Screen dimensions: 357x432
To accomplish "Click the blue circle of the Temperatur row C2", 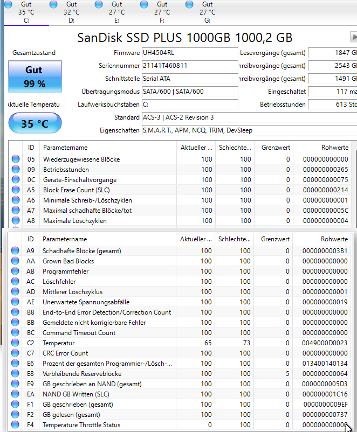I will 15,343.
